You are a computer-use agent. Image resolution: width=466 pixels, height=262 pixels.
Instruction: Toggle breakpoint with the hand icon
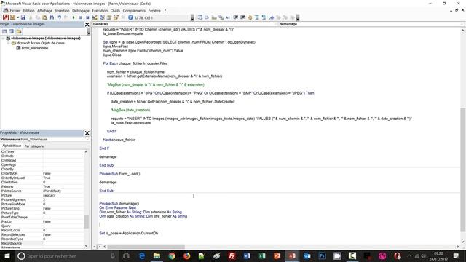click(x=250, y=17)
